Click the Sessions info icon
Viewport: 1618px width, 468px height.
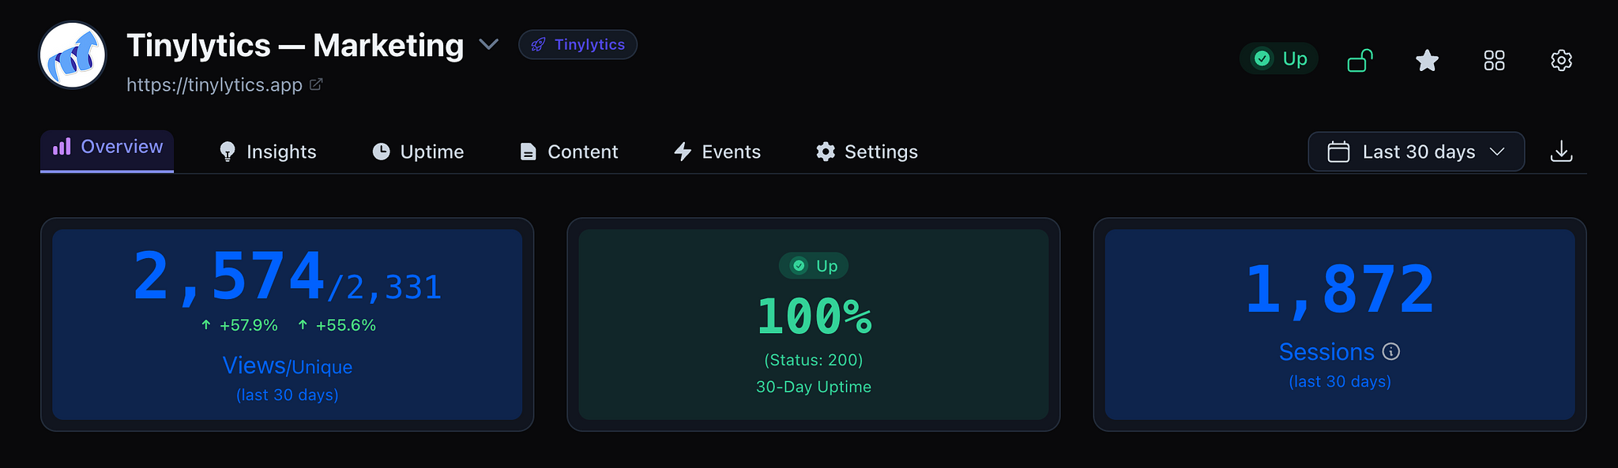coord(1392,352)
